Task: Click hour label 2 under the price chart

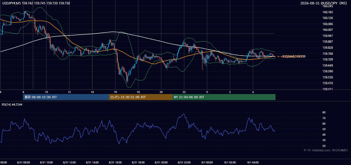Action: pyautogui.click(x=230, y=92)
